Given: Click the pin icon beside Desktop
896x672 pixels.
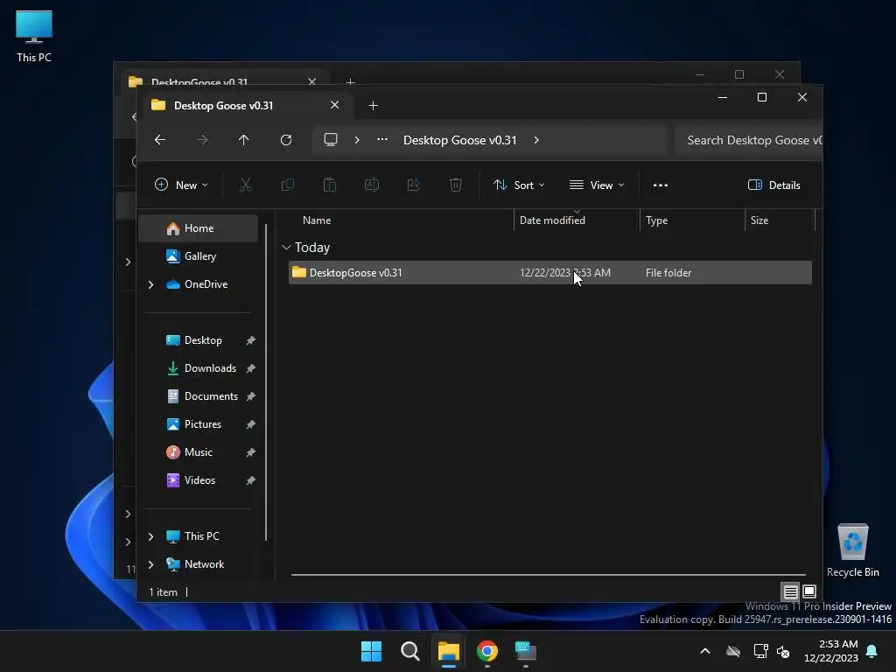Looking at the screenshot, I should point(250,340).
